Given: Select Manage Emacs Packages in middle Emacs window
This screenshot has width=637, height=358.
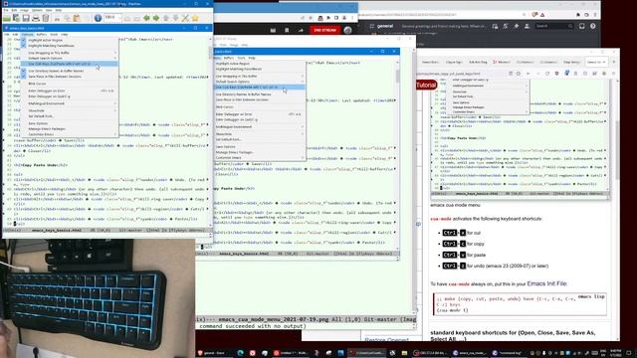Looking at the screenshot, I should click(234, 152).
